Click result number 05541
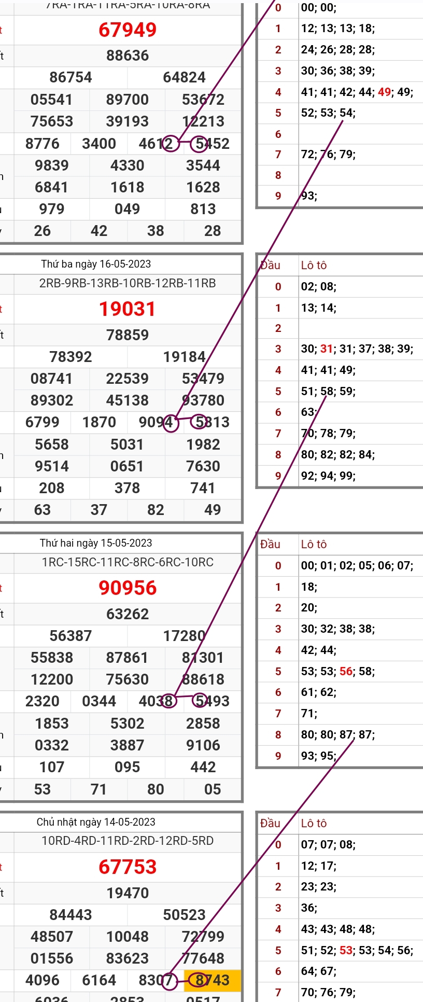Viewport: 423px width, 1002px height. [x=52, y=100]
